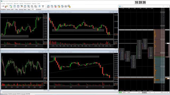Click the window icon with red stop circle
Image resolution: width=170 pixels, height=95 pixels.
[55, 6]
